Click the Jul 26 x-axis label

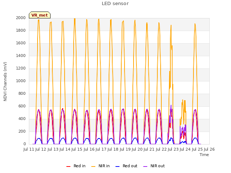click(209, 149)
